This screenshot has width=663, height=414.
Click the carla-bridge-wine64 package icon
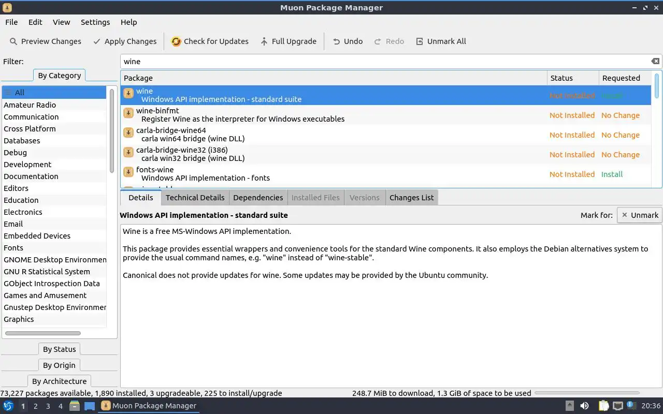128,132
